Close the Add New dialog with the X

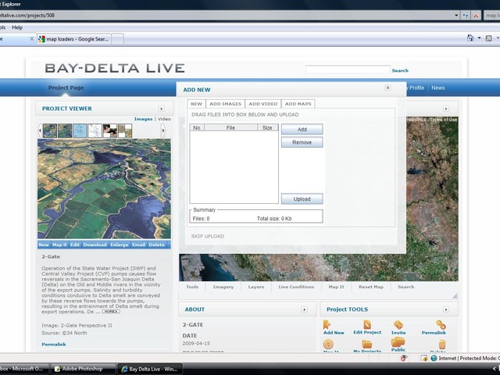(387, 87)
